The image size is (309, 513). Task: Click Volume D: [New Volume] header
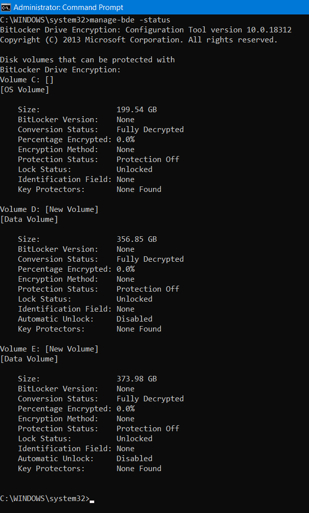49,209
